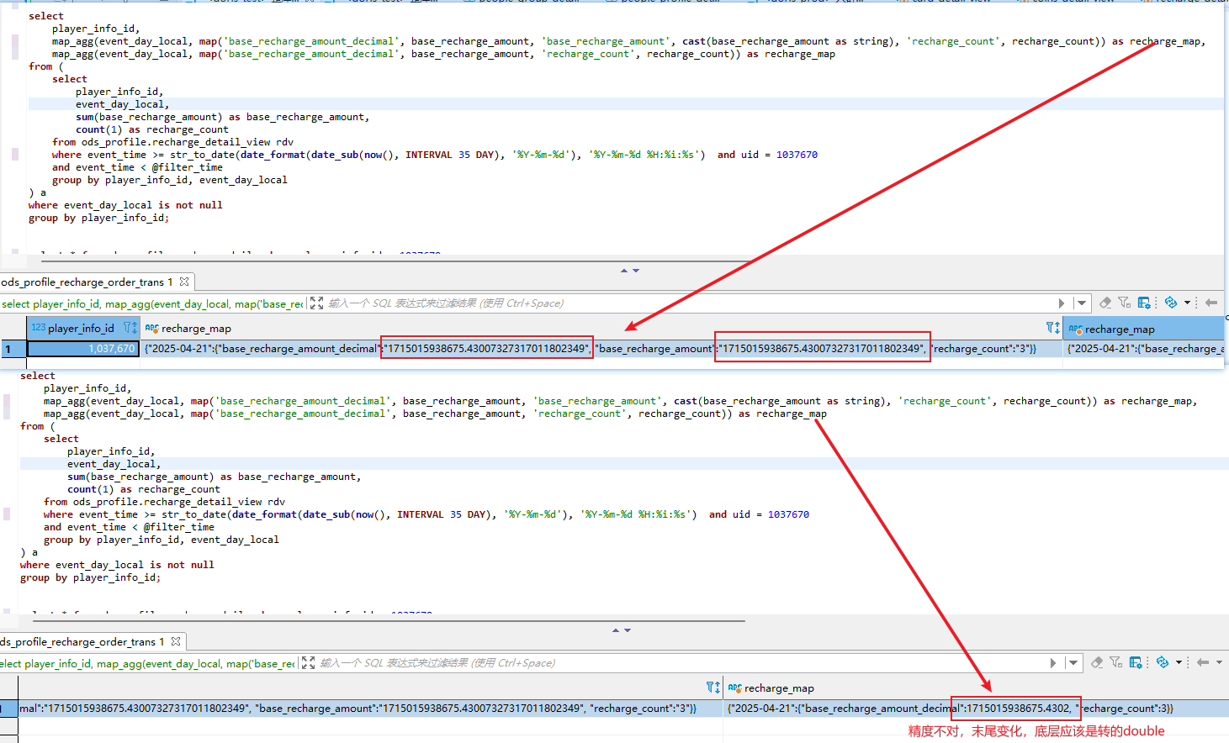The width and height of the screenshot is (1229, 743).
Task: Click lower sash maximize arrows above results
Action: pos(622,630)
